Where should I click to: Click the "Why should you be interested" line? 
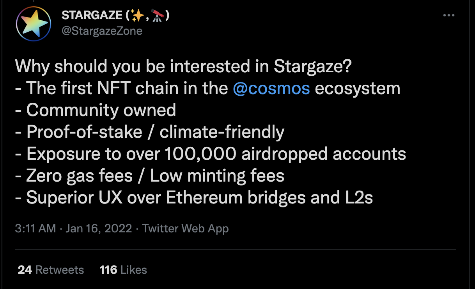click(183, 67)
